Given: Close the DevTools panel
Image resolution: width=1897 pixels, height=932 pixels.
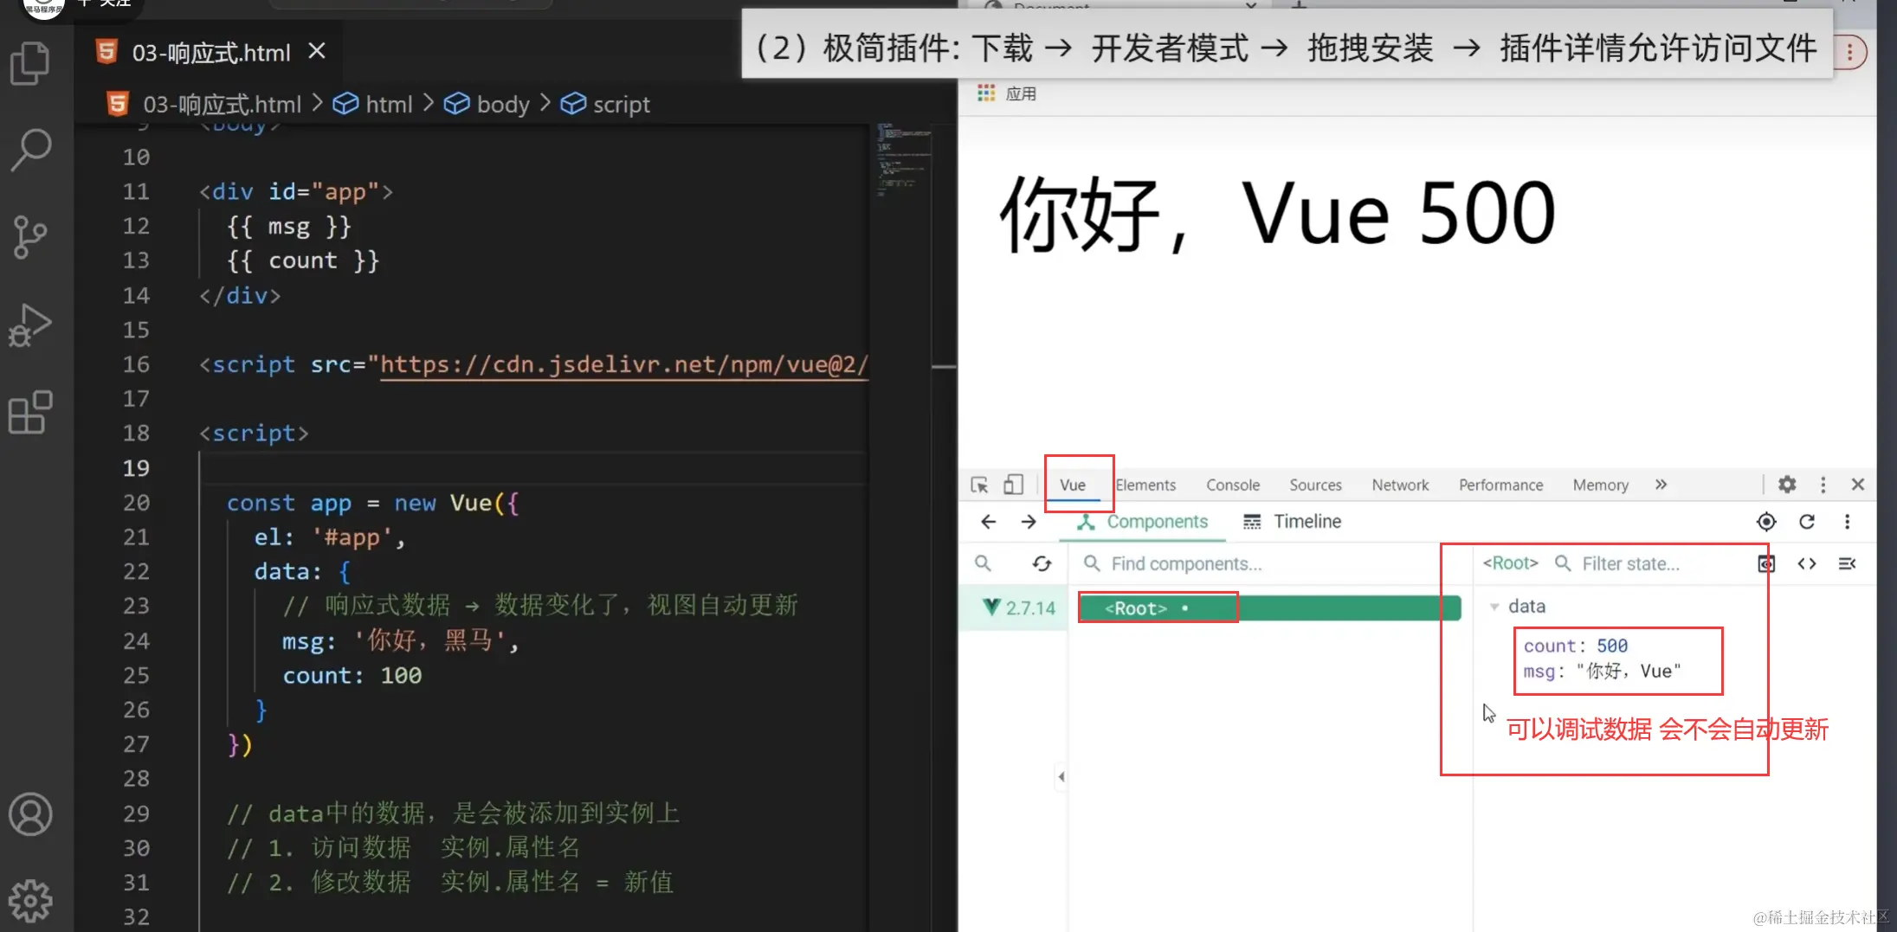Looking at the screenshot, I should [1857, 485].
